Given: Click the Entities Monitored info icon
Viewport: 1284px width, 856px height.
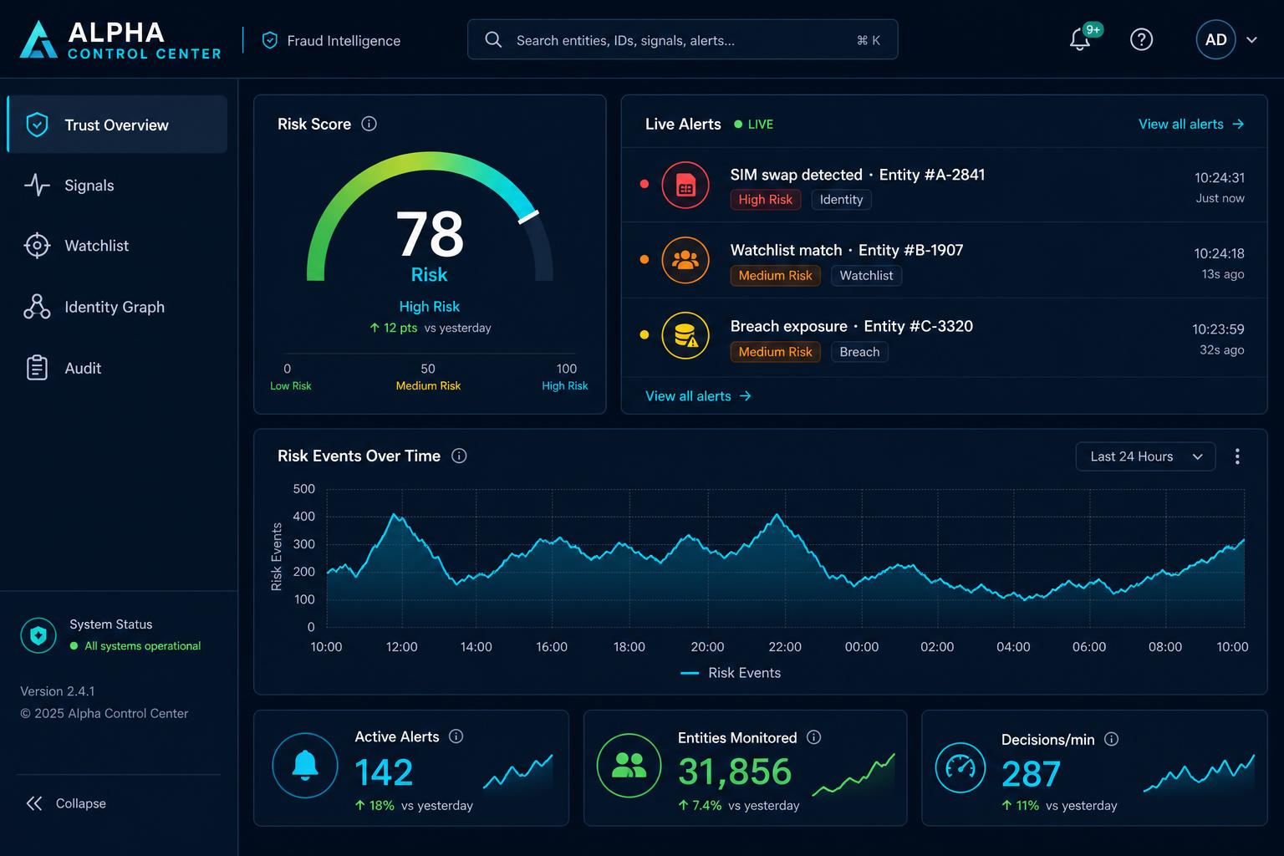Looking at the screenshot, I should (813, 737).
